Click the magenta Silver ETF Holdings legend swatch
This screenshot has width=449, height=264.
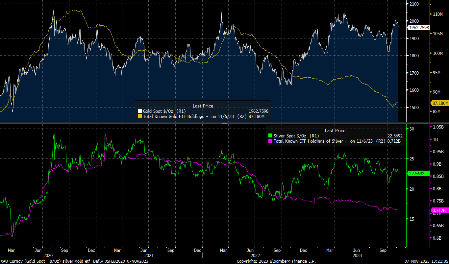click(x=271, y=141)
